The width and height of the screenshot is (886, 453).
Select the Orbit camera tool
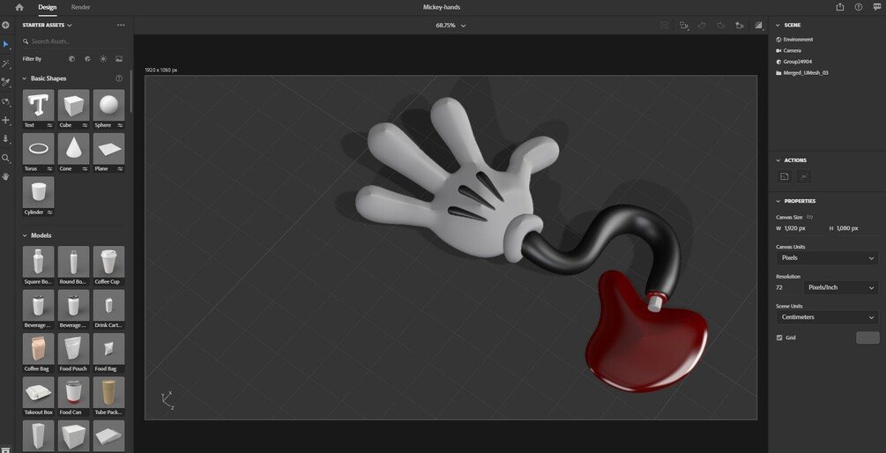pos(5,102)
